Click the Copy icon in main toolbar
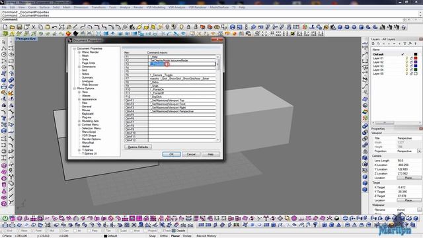 [x=40, y=27]
